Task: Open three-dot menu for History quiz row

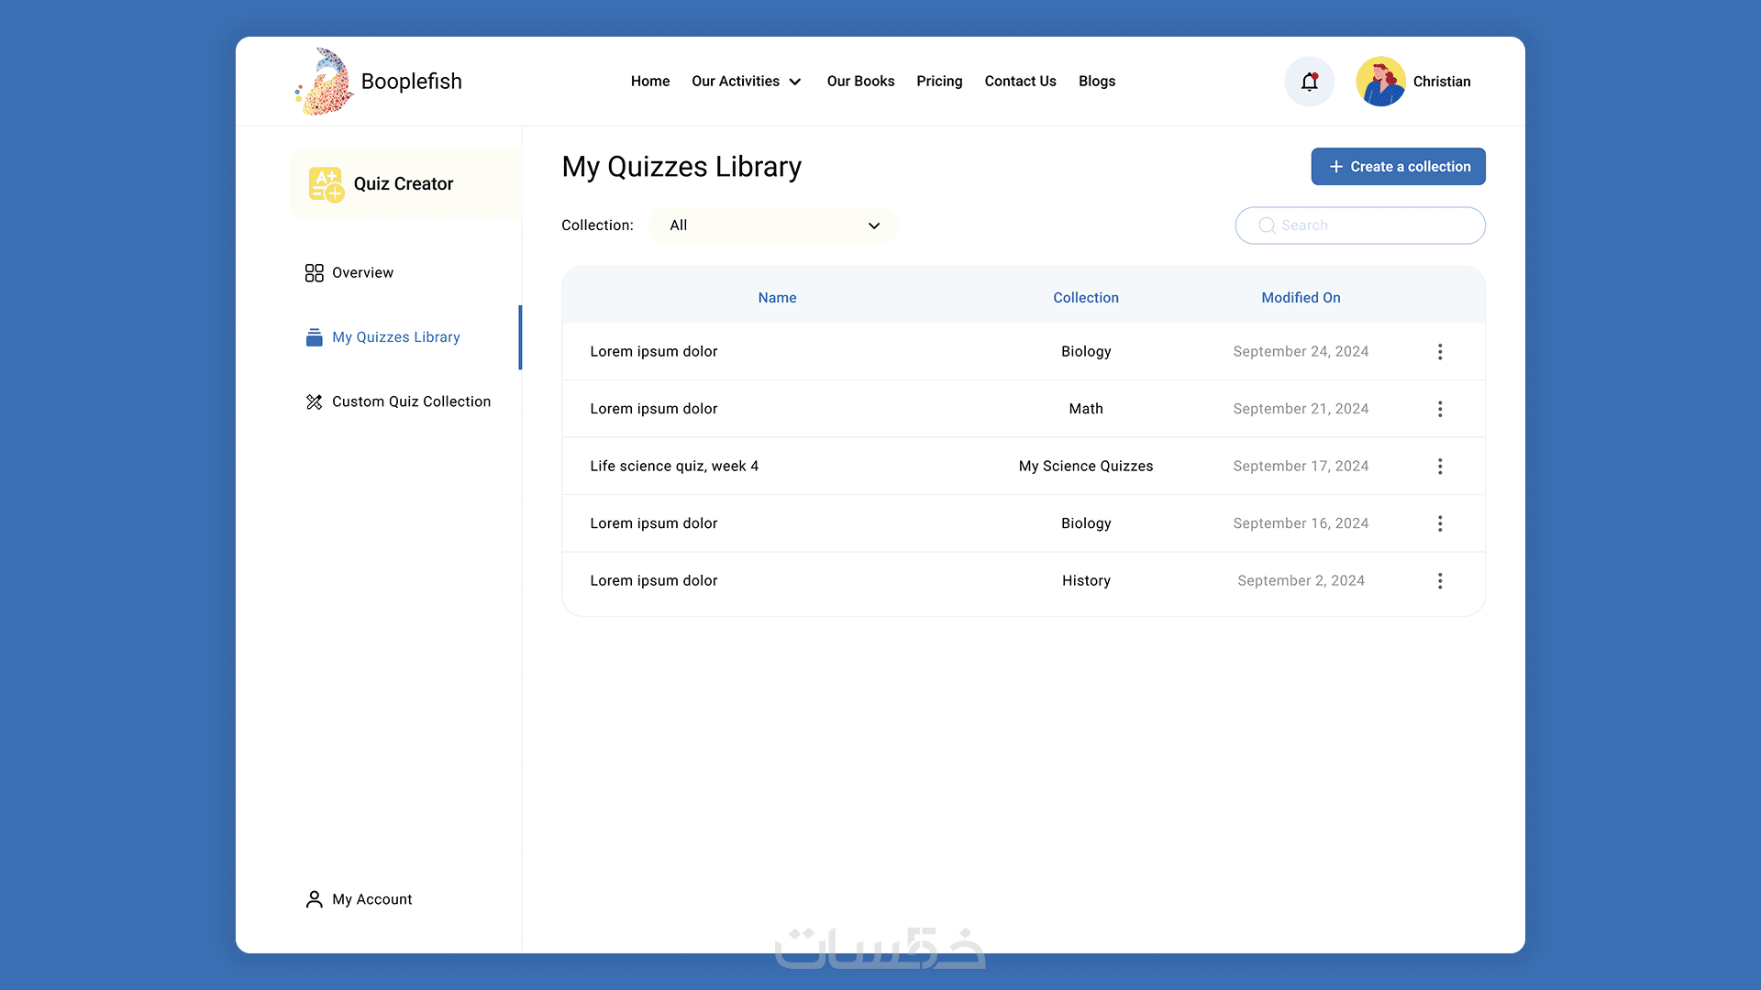Action: point(1440,581)
